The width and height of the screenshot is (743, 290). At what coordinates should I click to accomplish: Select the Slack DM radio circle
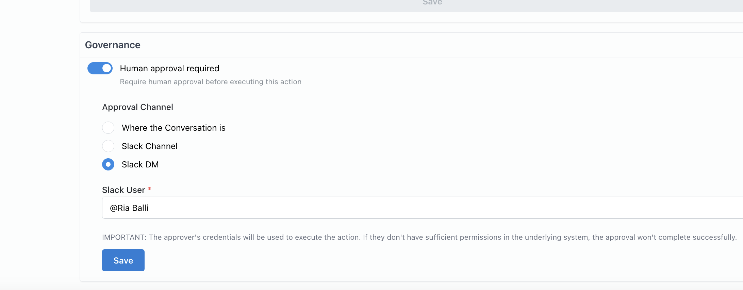click(108, 164)
